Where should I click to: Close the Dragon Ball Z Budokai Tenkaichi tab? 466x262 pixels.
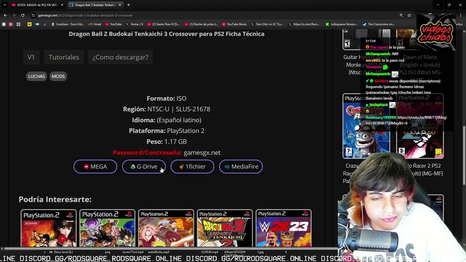(120, 5)
